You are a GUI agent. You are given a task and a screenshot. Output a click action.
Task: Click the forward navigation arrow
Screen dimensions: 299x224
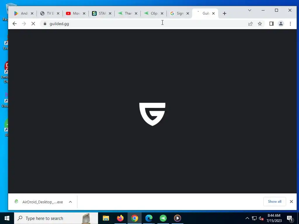point(24,24)
